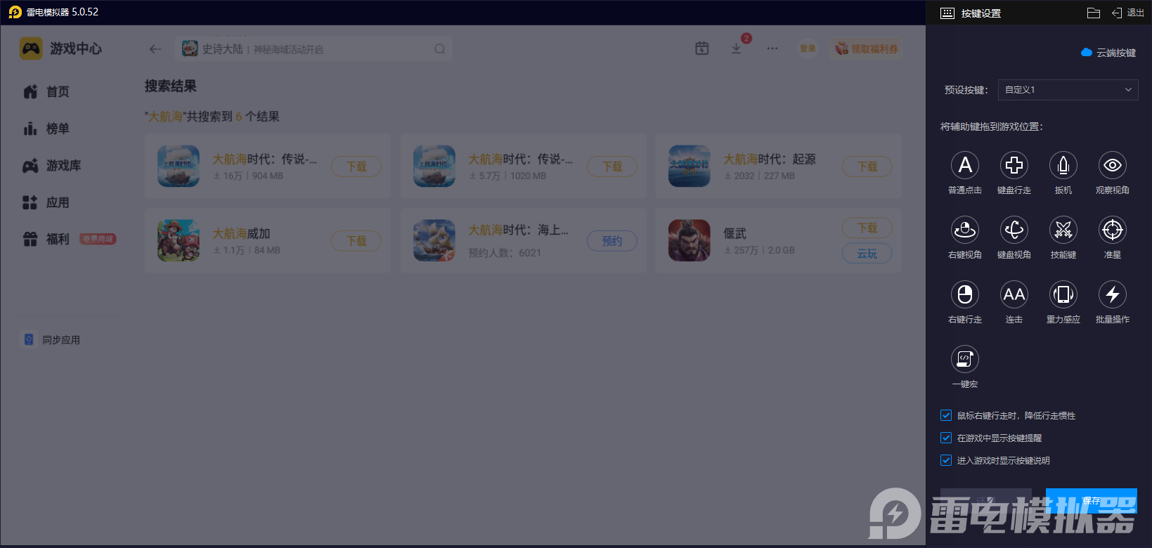Screen dimensions: 1152x548
Task: Open the 16万-download 大航海时代 thumbnail
Action: (179, 166)
